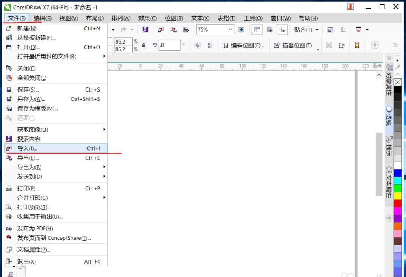
Task: Open the 对象属性 docker tab
Action: (x=389, y=80)
